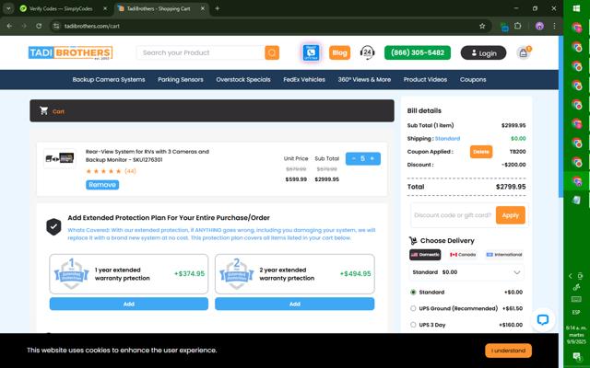Click the product title Rear-View System for RVs
This screenshot has height=368, width=590.
pos(147,155)
